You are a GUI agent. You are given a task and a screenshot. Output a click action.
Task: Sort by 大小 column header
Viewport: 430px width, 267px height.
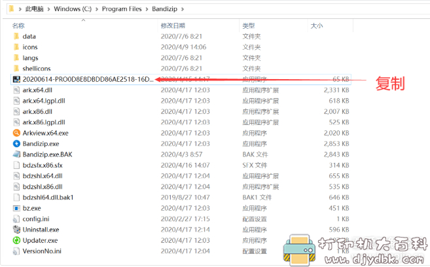317,26
